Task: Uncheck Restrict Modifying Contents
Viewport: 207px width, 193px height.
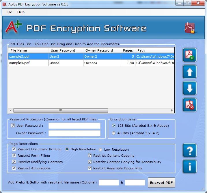Action: coord(14,162)
